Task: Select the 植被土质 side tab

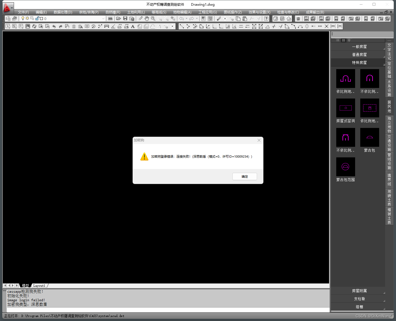Action: click(x=389, y=216)
